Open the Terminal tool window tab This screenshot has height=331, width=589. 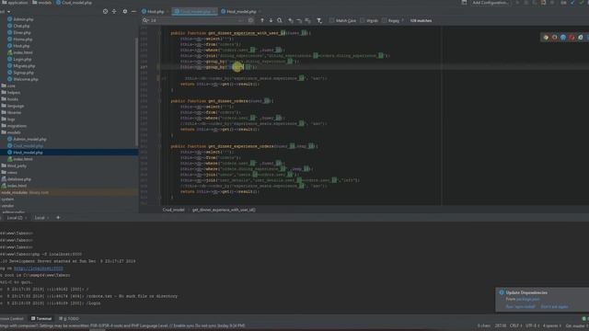(x=41, y=319)
